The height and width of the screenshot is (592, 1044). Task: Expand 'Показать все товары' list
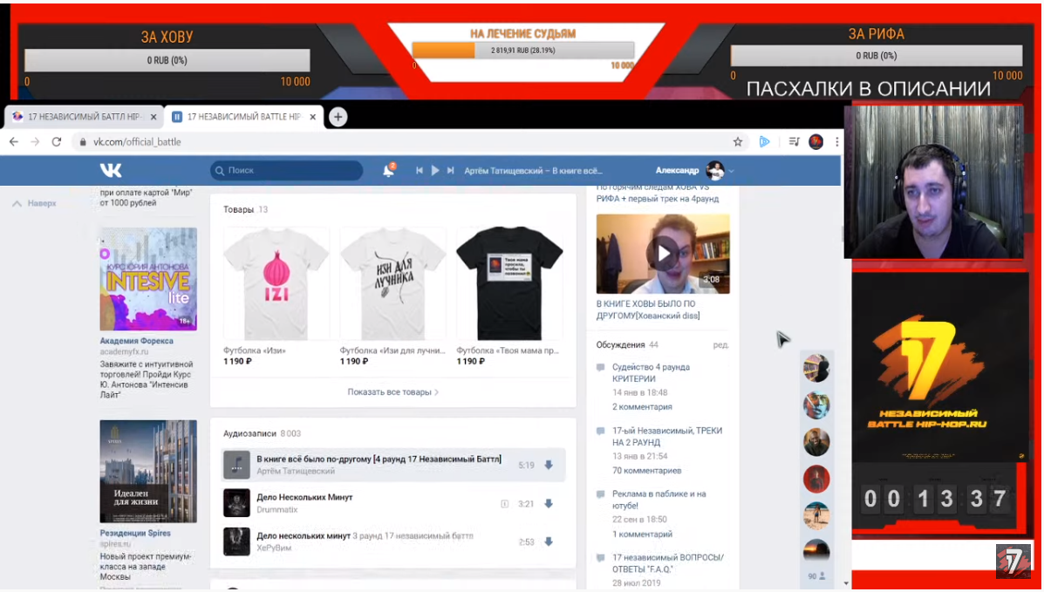pyautogui.click(x=392, y=392)
